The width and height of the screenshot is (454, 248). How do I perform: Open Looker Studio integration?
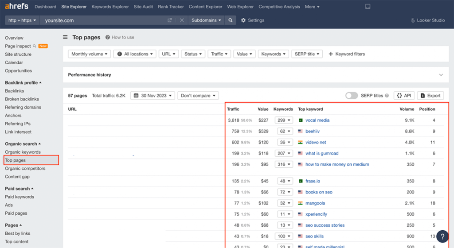428,20
